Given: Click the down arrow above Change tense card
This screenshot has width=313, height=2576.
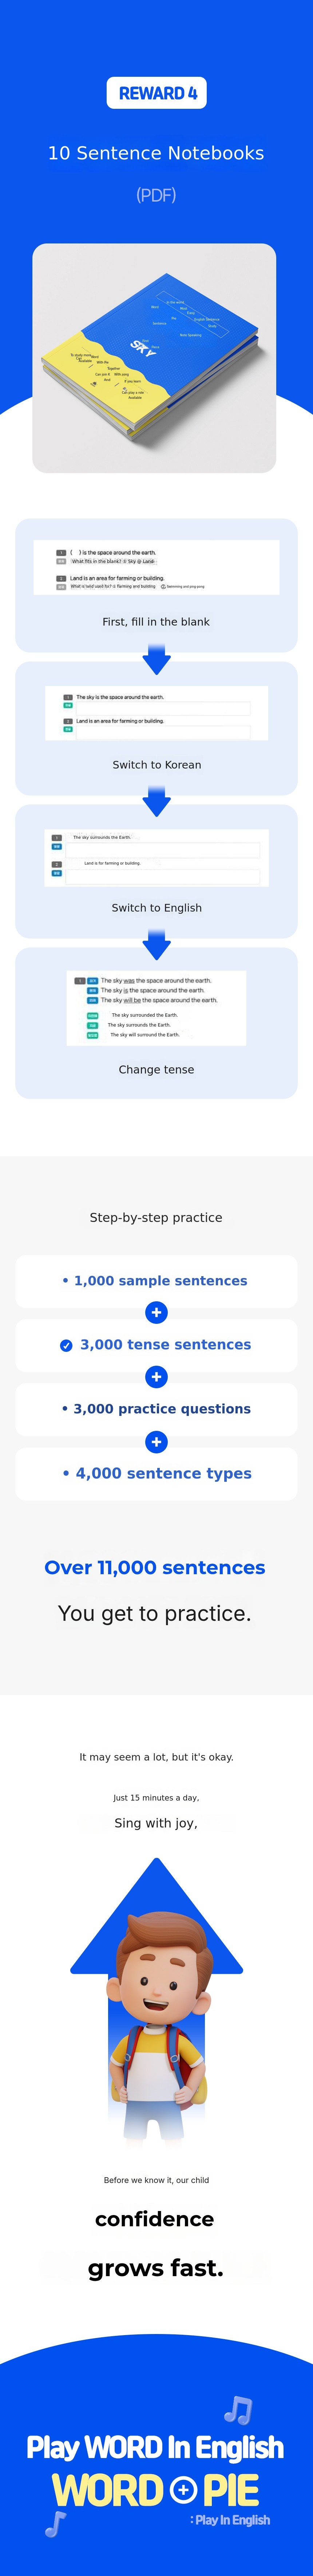Looking at the screenshot, I should point(157,945).
